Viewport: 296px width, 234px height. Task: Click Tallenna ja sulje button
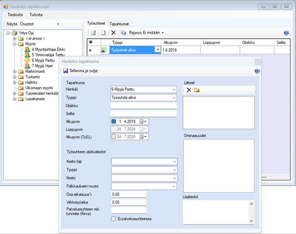tap(81, 71)
